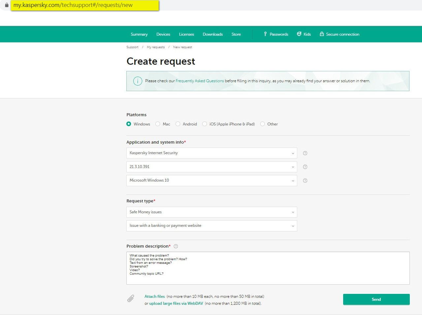Click the browser address bar URL

point(73,5)
